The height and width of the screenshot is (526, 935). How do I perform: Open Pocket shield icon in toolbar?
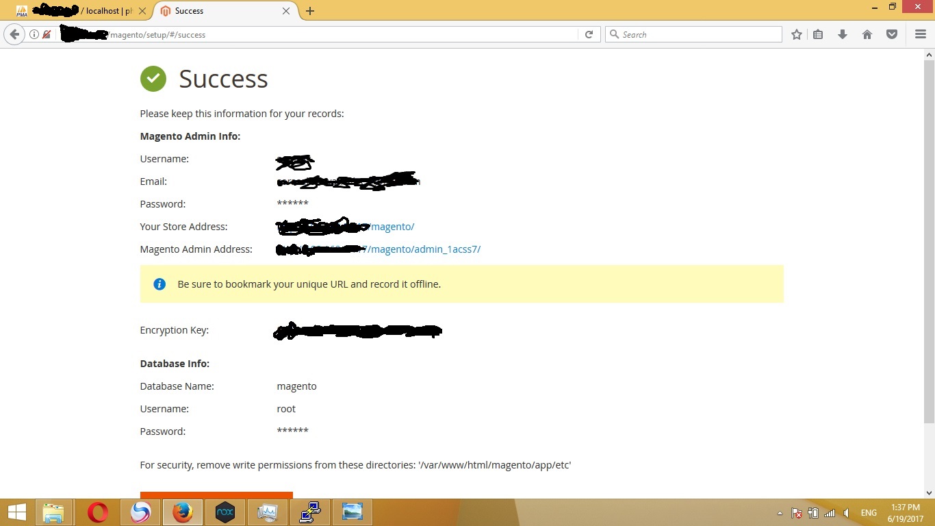(x=892, y=34)
